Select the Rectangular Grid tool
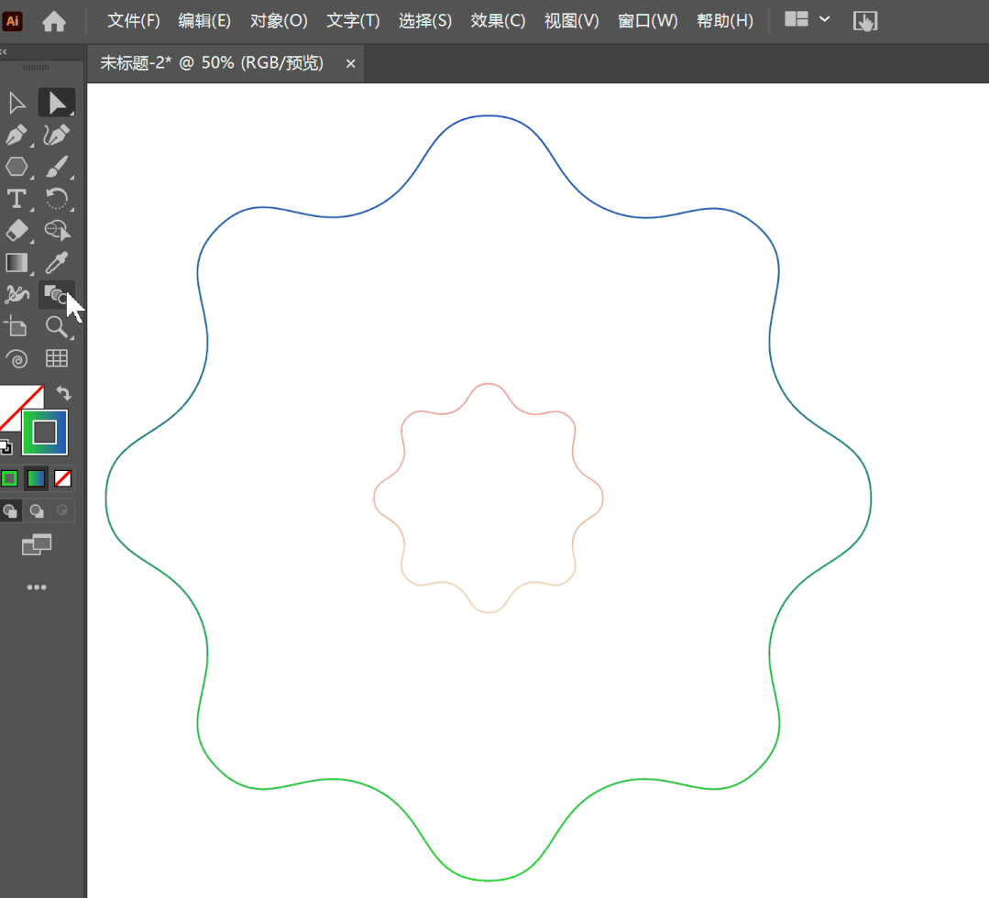 pos(57,359)
